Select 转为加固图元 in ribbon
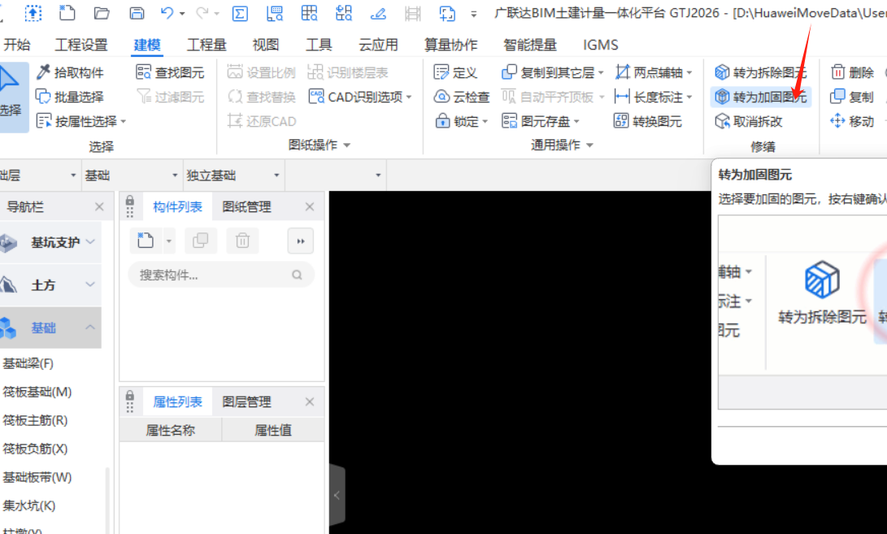This screenshot has width=887, height=534. (759, 97)
